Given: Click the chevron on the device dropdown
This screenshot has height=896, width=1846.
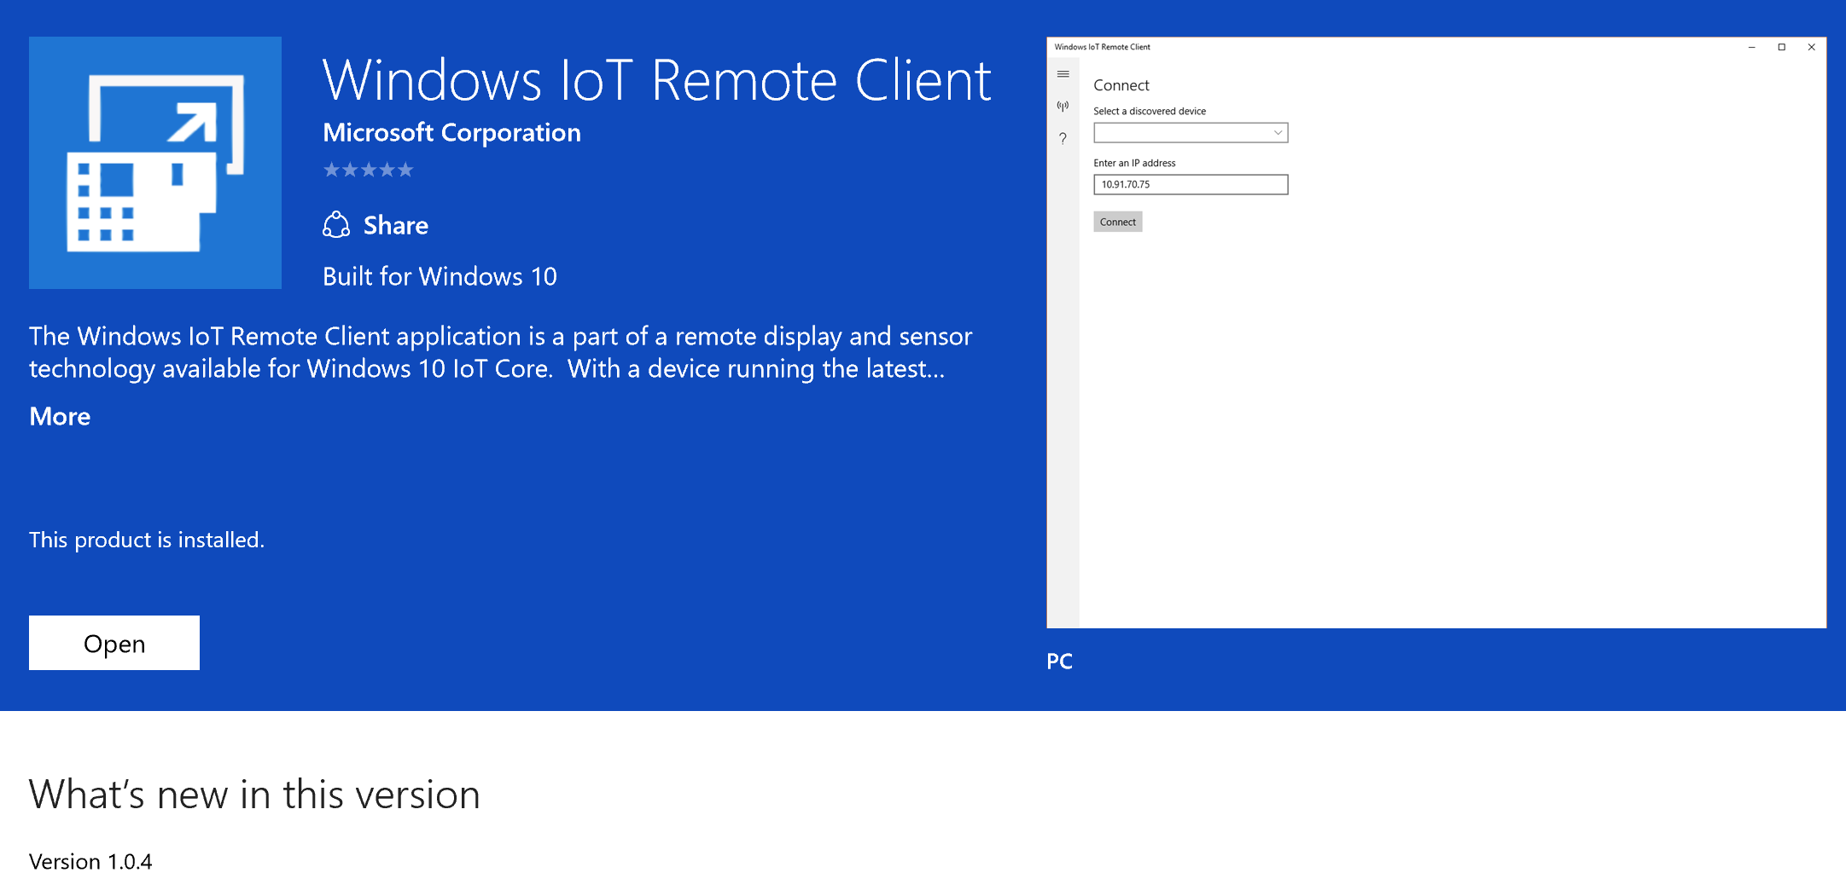Looking at the screenshot, I should click(x=1278, y=133).
